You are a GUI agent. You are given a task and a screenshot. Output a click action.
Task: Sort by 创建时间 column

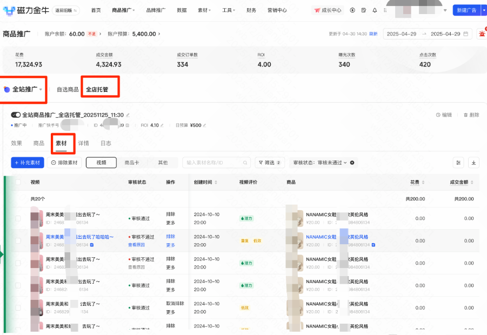tap(216, 182)
